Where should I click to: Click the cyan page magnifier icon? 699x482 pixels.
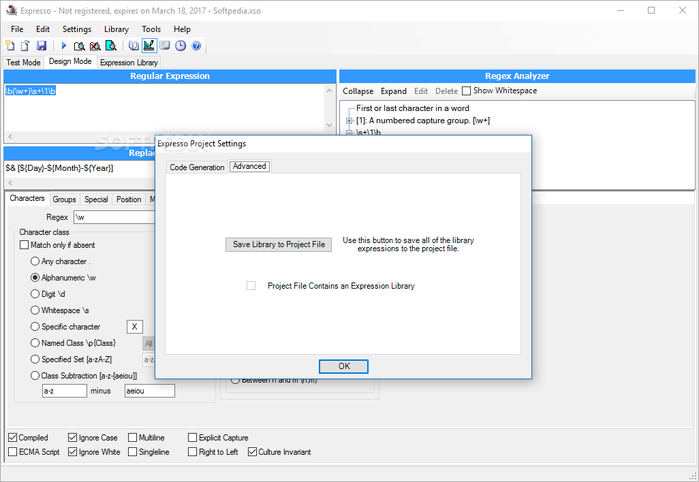click(110, 46)
